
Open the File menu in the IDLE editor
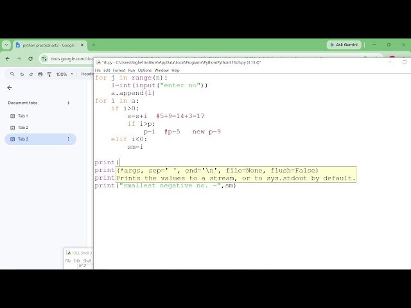click(x=98, y=70)
